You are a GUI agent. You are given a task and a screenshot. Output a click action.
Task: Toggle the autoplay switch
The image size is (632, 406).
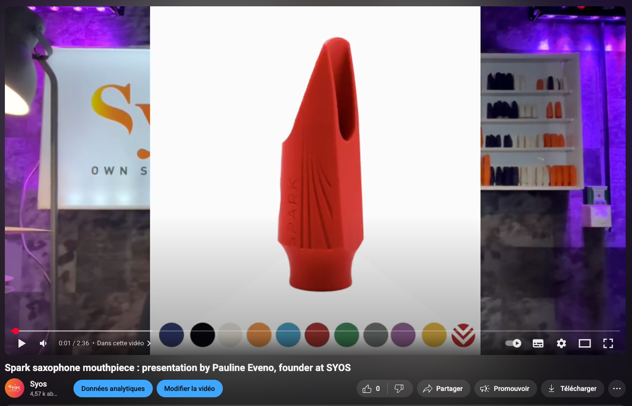(513, 343)
